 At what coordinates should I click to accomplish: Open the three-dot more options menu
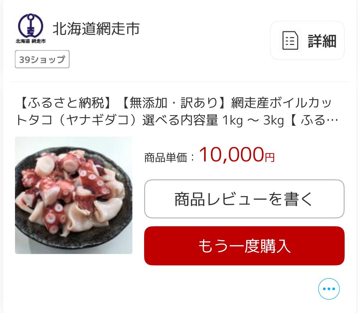click(329, 289)
